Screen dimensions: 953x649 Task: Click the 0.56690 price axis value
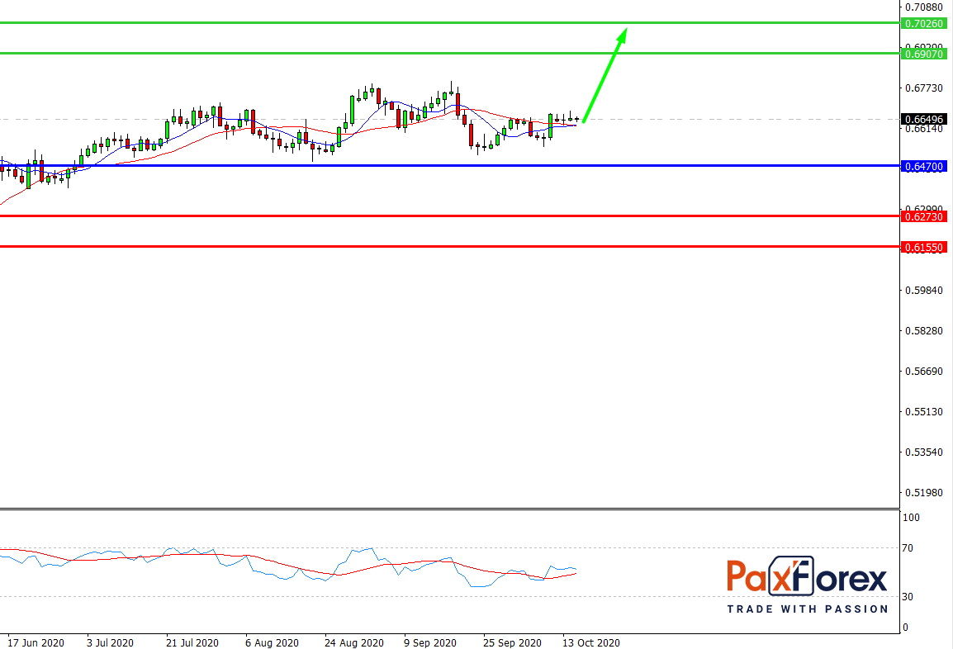point(924,372)
